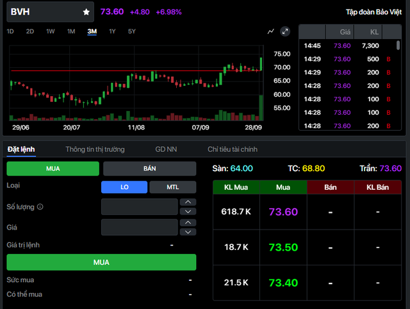Switch chart to line view icon

click(270, 31)
